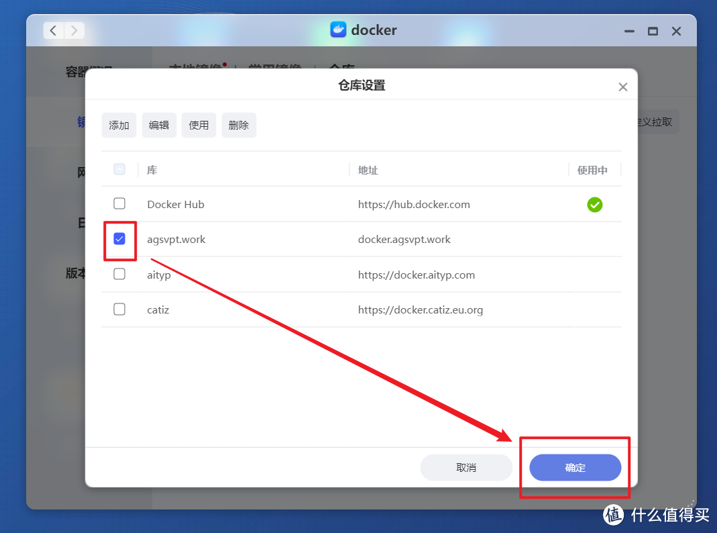This screenshot has height=533, width=717.
Task: Click the Docker whale icon in the title bar
Action: (339, 30)
